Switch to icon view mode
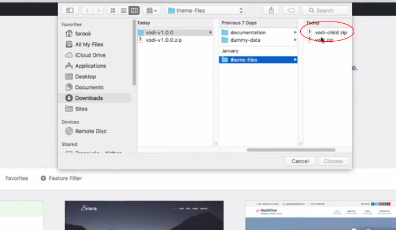The image size is (396, 230). [x=113, y=10]
